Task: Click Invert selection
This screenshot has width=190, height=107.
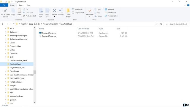Action: [x=112, y=16]
